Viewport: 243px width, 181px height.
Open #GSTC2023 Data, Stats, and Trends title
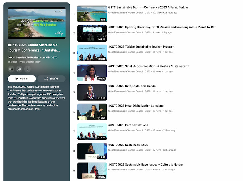click(x=132, y=86)
